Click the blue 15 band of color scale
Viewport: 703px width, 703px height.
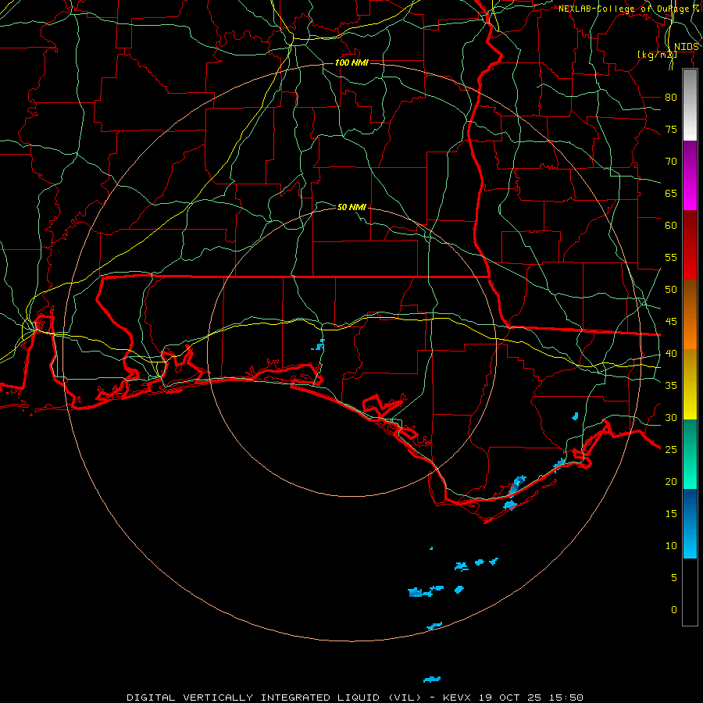pyautogui.click(x=690, y=523)
